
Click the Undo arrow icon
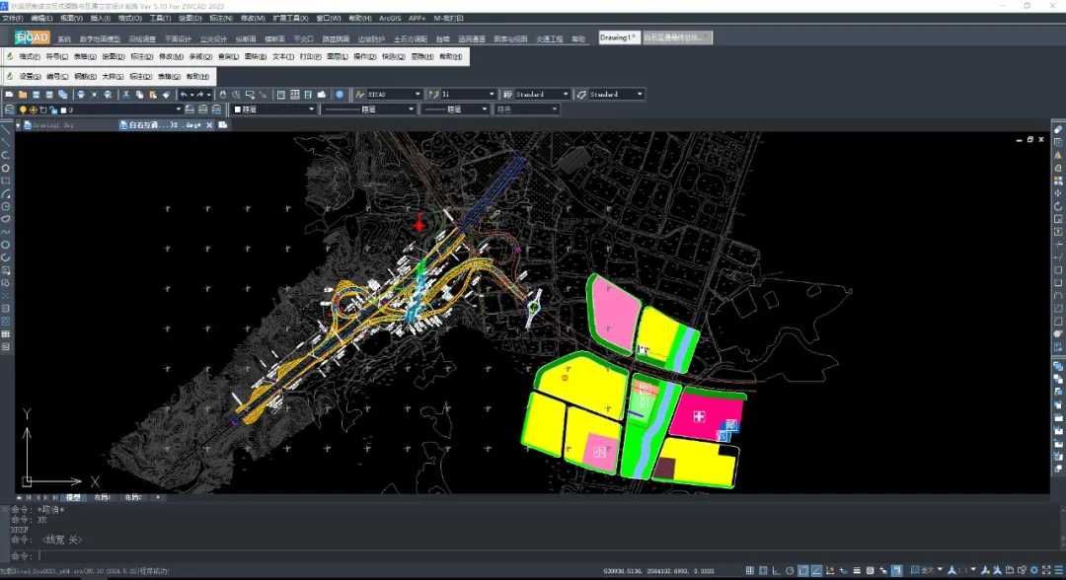point(185,95)
